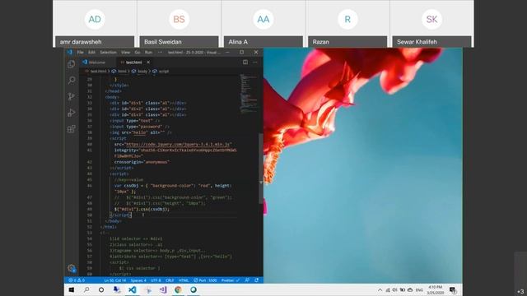Click the feedback icon in status bar
Viewport: 527px width, 296px height.
(247, 280)
